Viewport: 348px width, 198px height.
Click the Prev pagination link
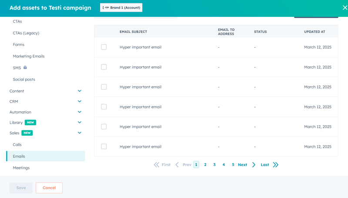click(x=187, y=165)
